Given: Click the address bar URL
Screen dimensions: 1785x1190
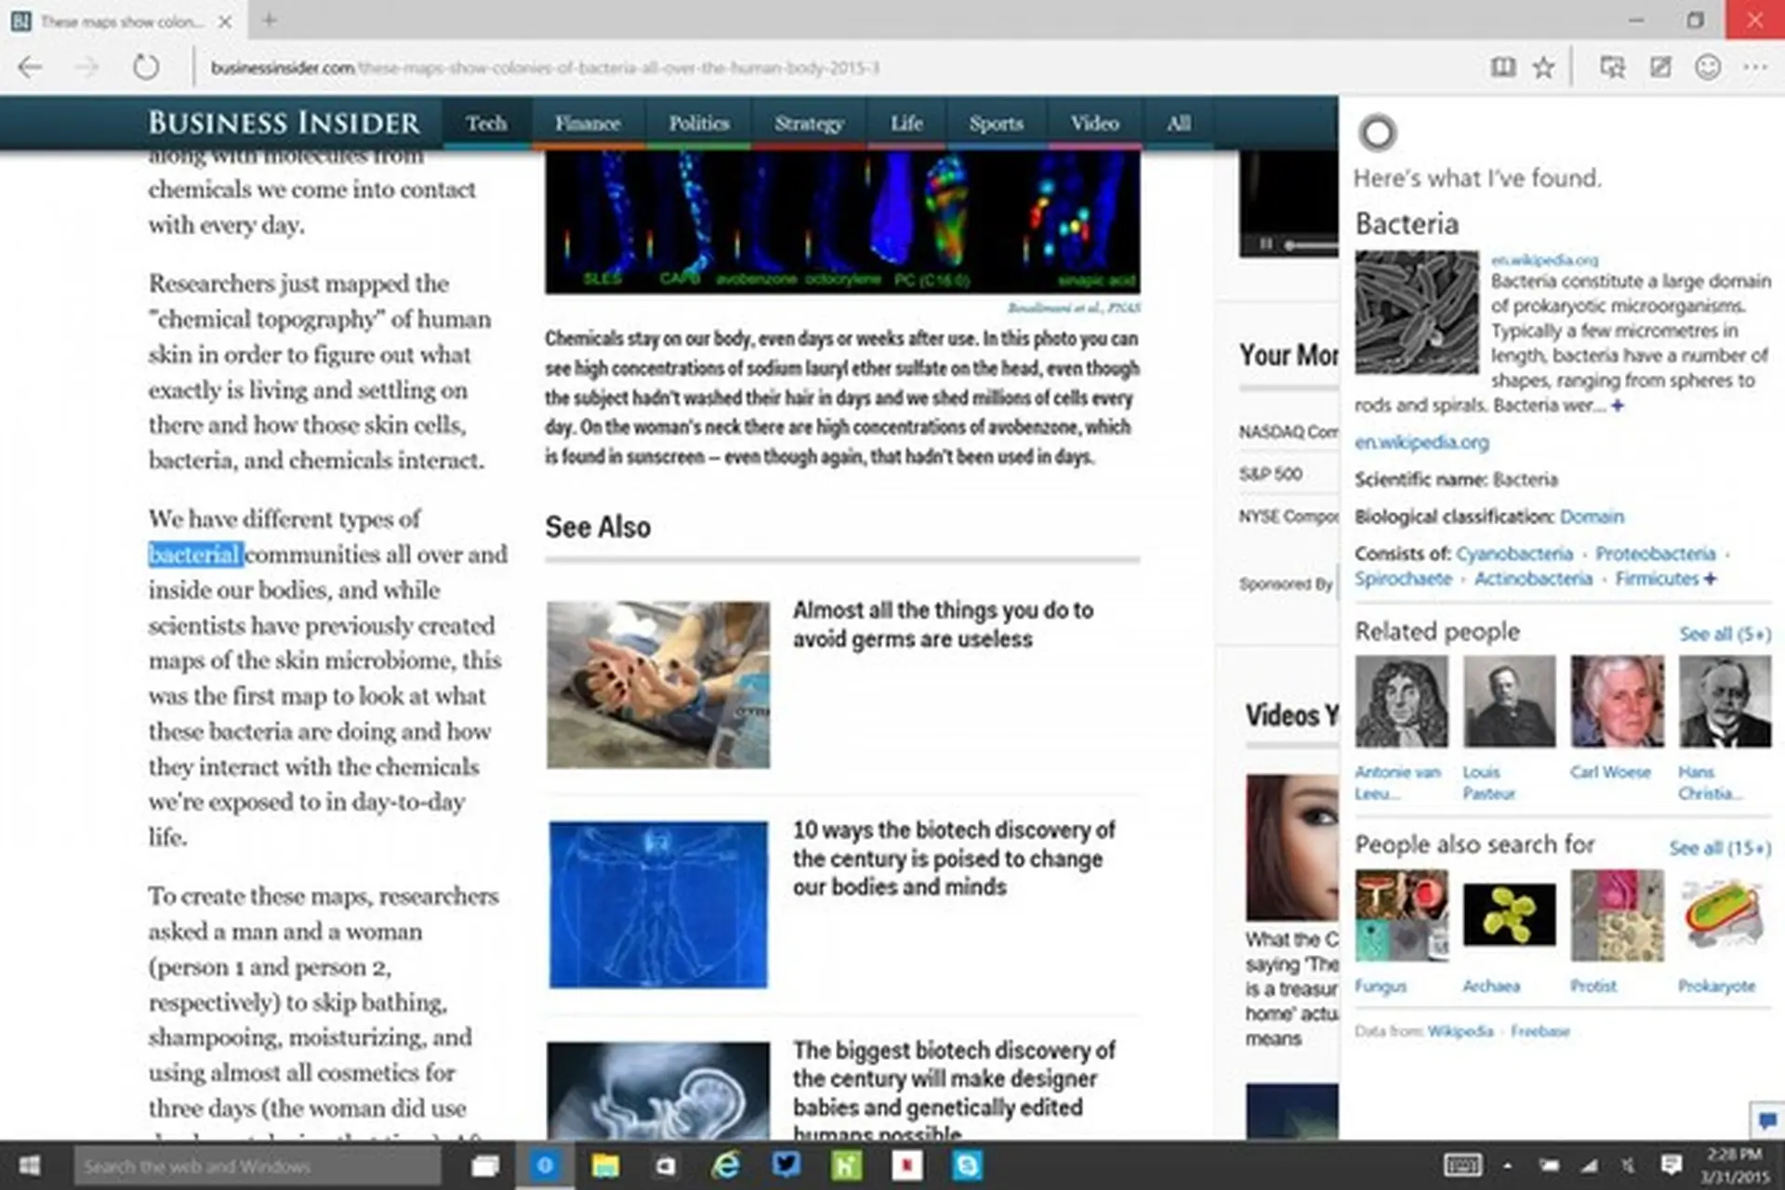Looking at the screenshot, I should (x=545, y=68).
